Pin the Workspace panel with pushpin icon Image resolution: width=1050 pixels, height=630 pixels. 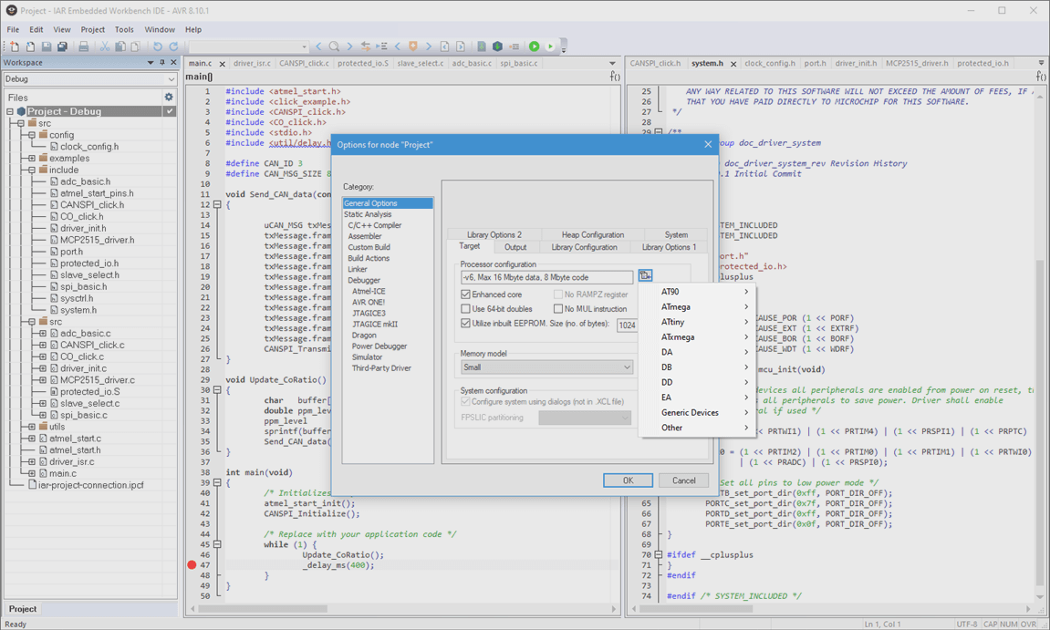(x=162, y=62)
